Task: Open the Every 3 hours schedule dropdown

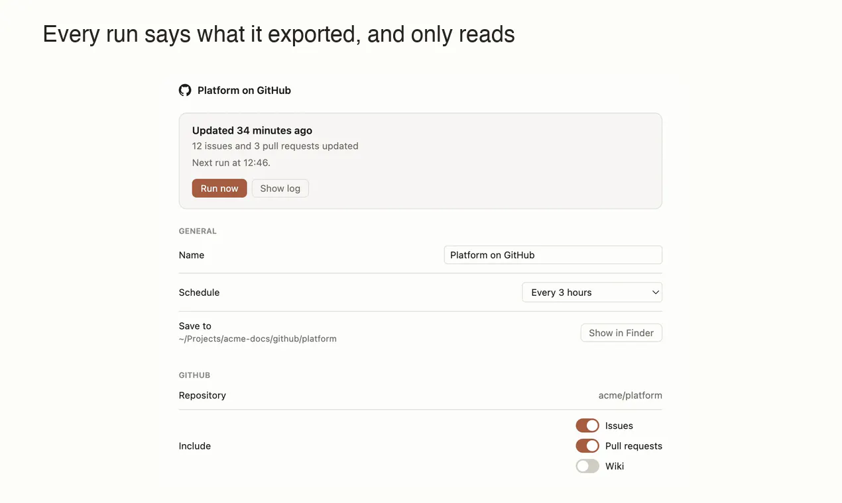Action: [x=592, y=293]
